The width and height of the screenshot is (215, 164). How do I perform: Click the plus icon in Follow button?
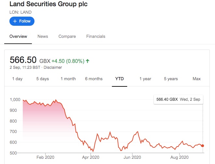(15, 21)
